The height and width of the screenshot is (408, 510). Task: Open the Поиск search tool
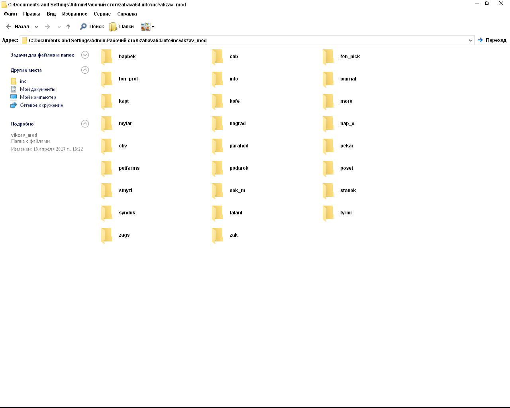(x=92, y=27)
